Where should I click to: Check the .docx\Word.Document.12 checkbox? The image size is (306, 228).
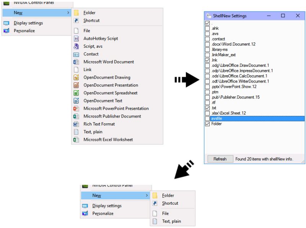click(207, 44)
